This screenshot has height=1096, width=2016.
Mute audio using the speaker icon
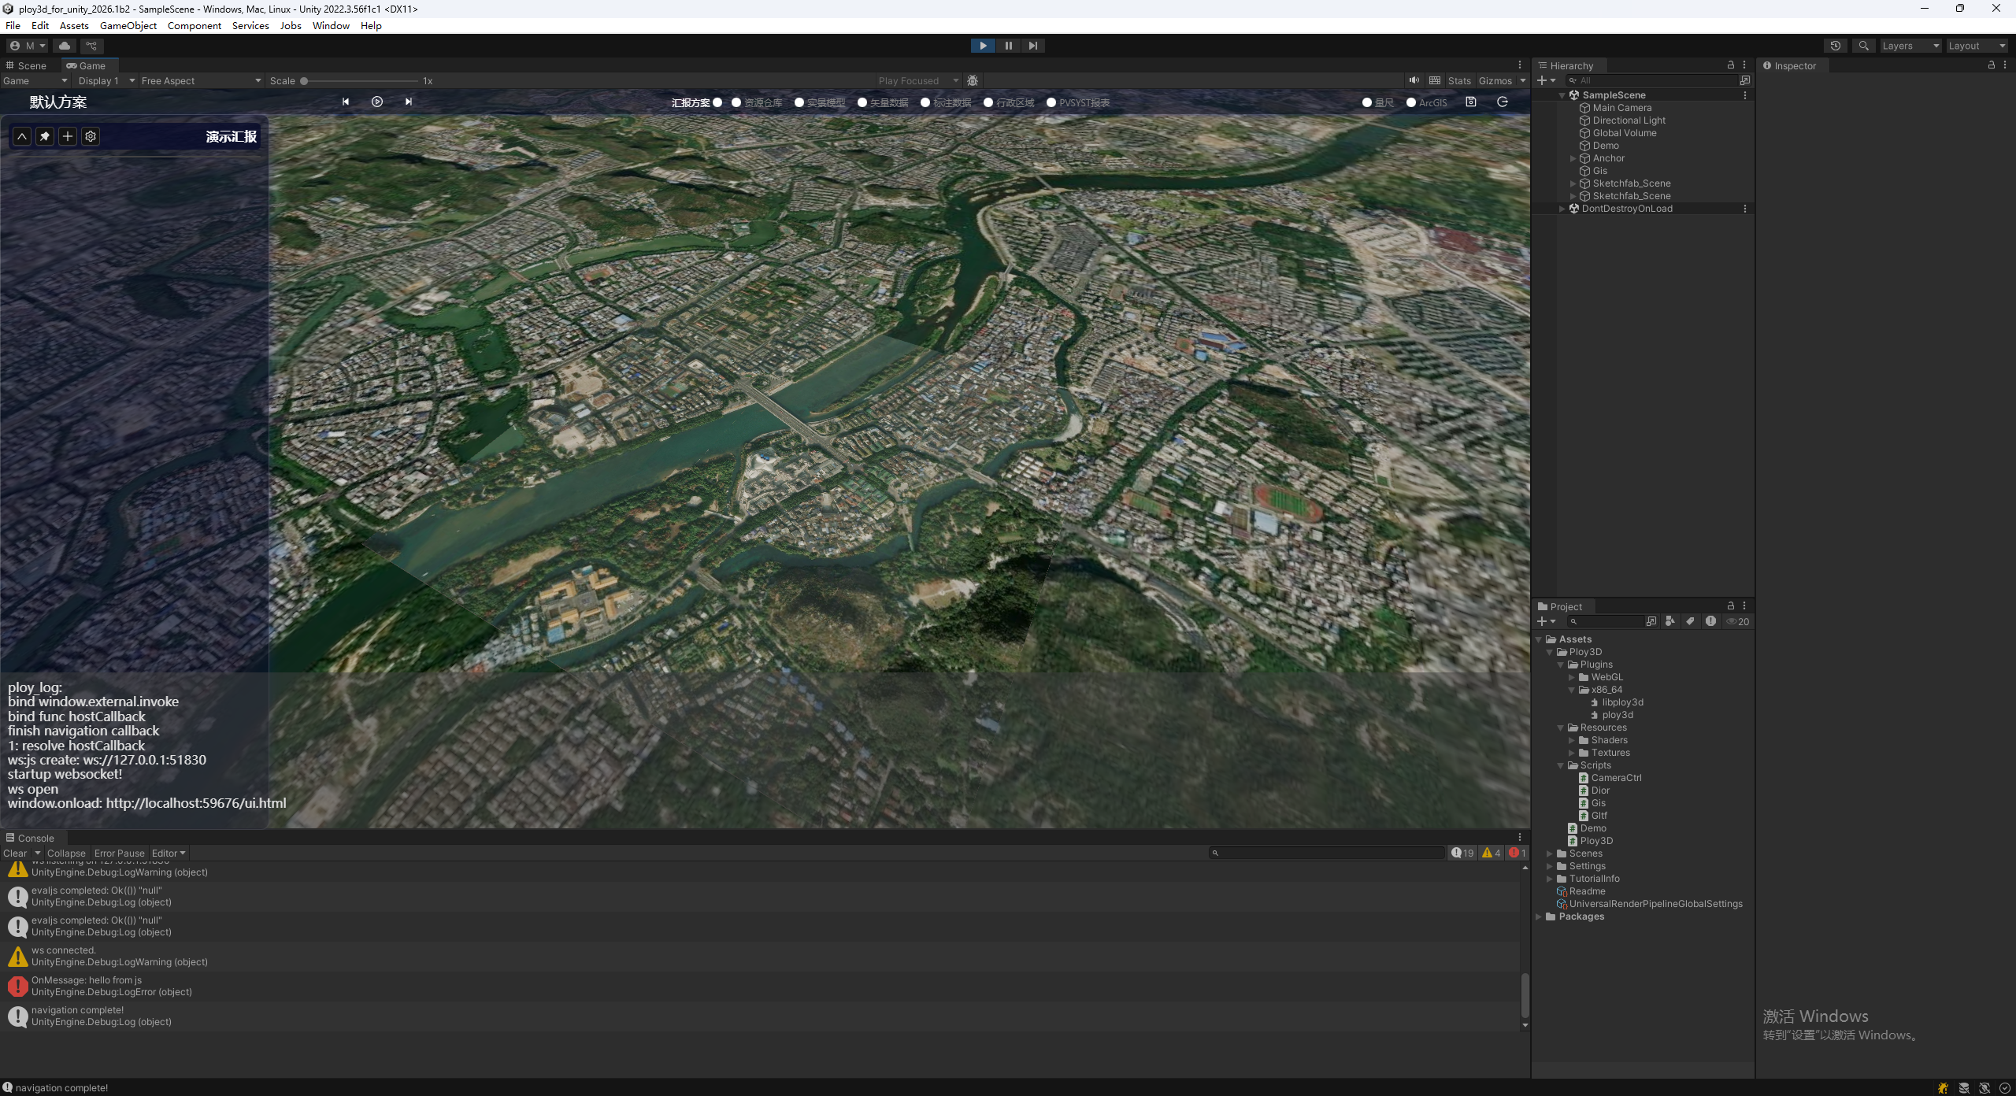point(1414,80)
